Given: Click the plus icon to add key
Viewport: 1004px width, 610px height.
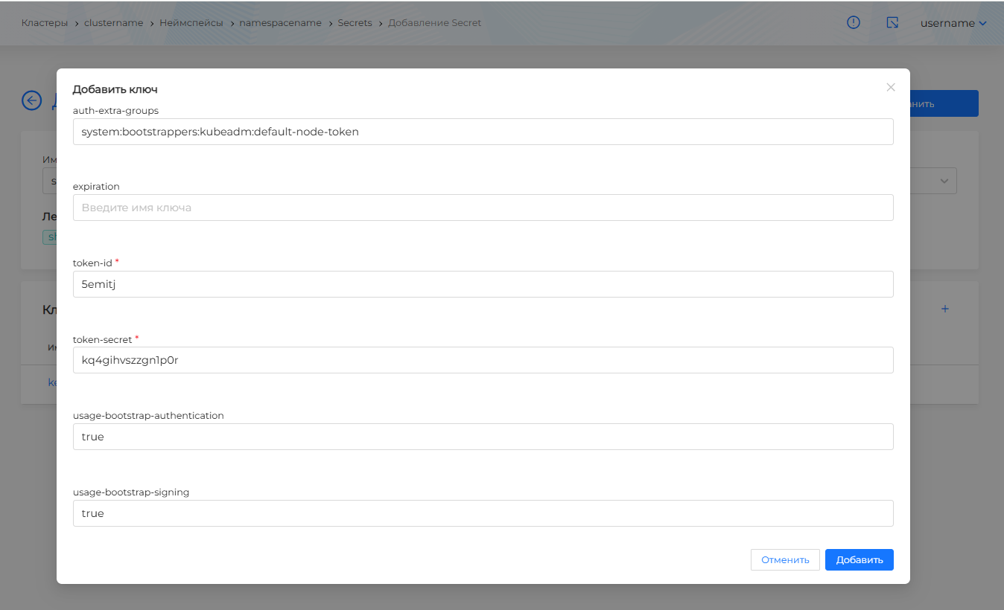Looking at the screenshot, I should tap(944, 309).
